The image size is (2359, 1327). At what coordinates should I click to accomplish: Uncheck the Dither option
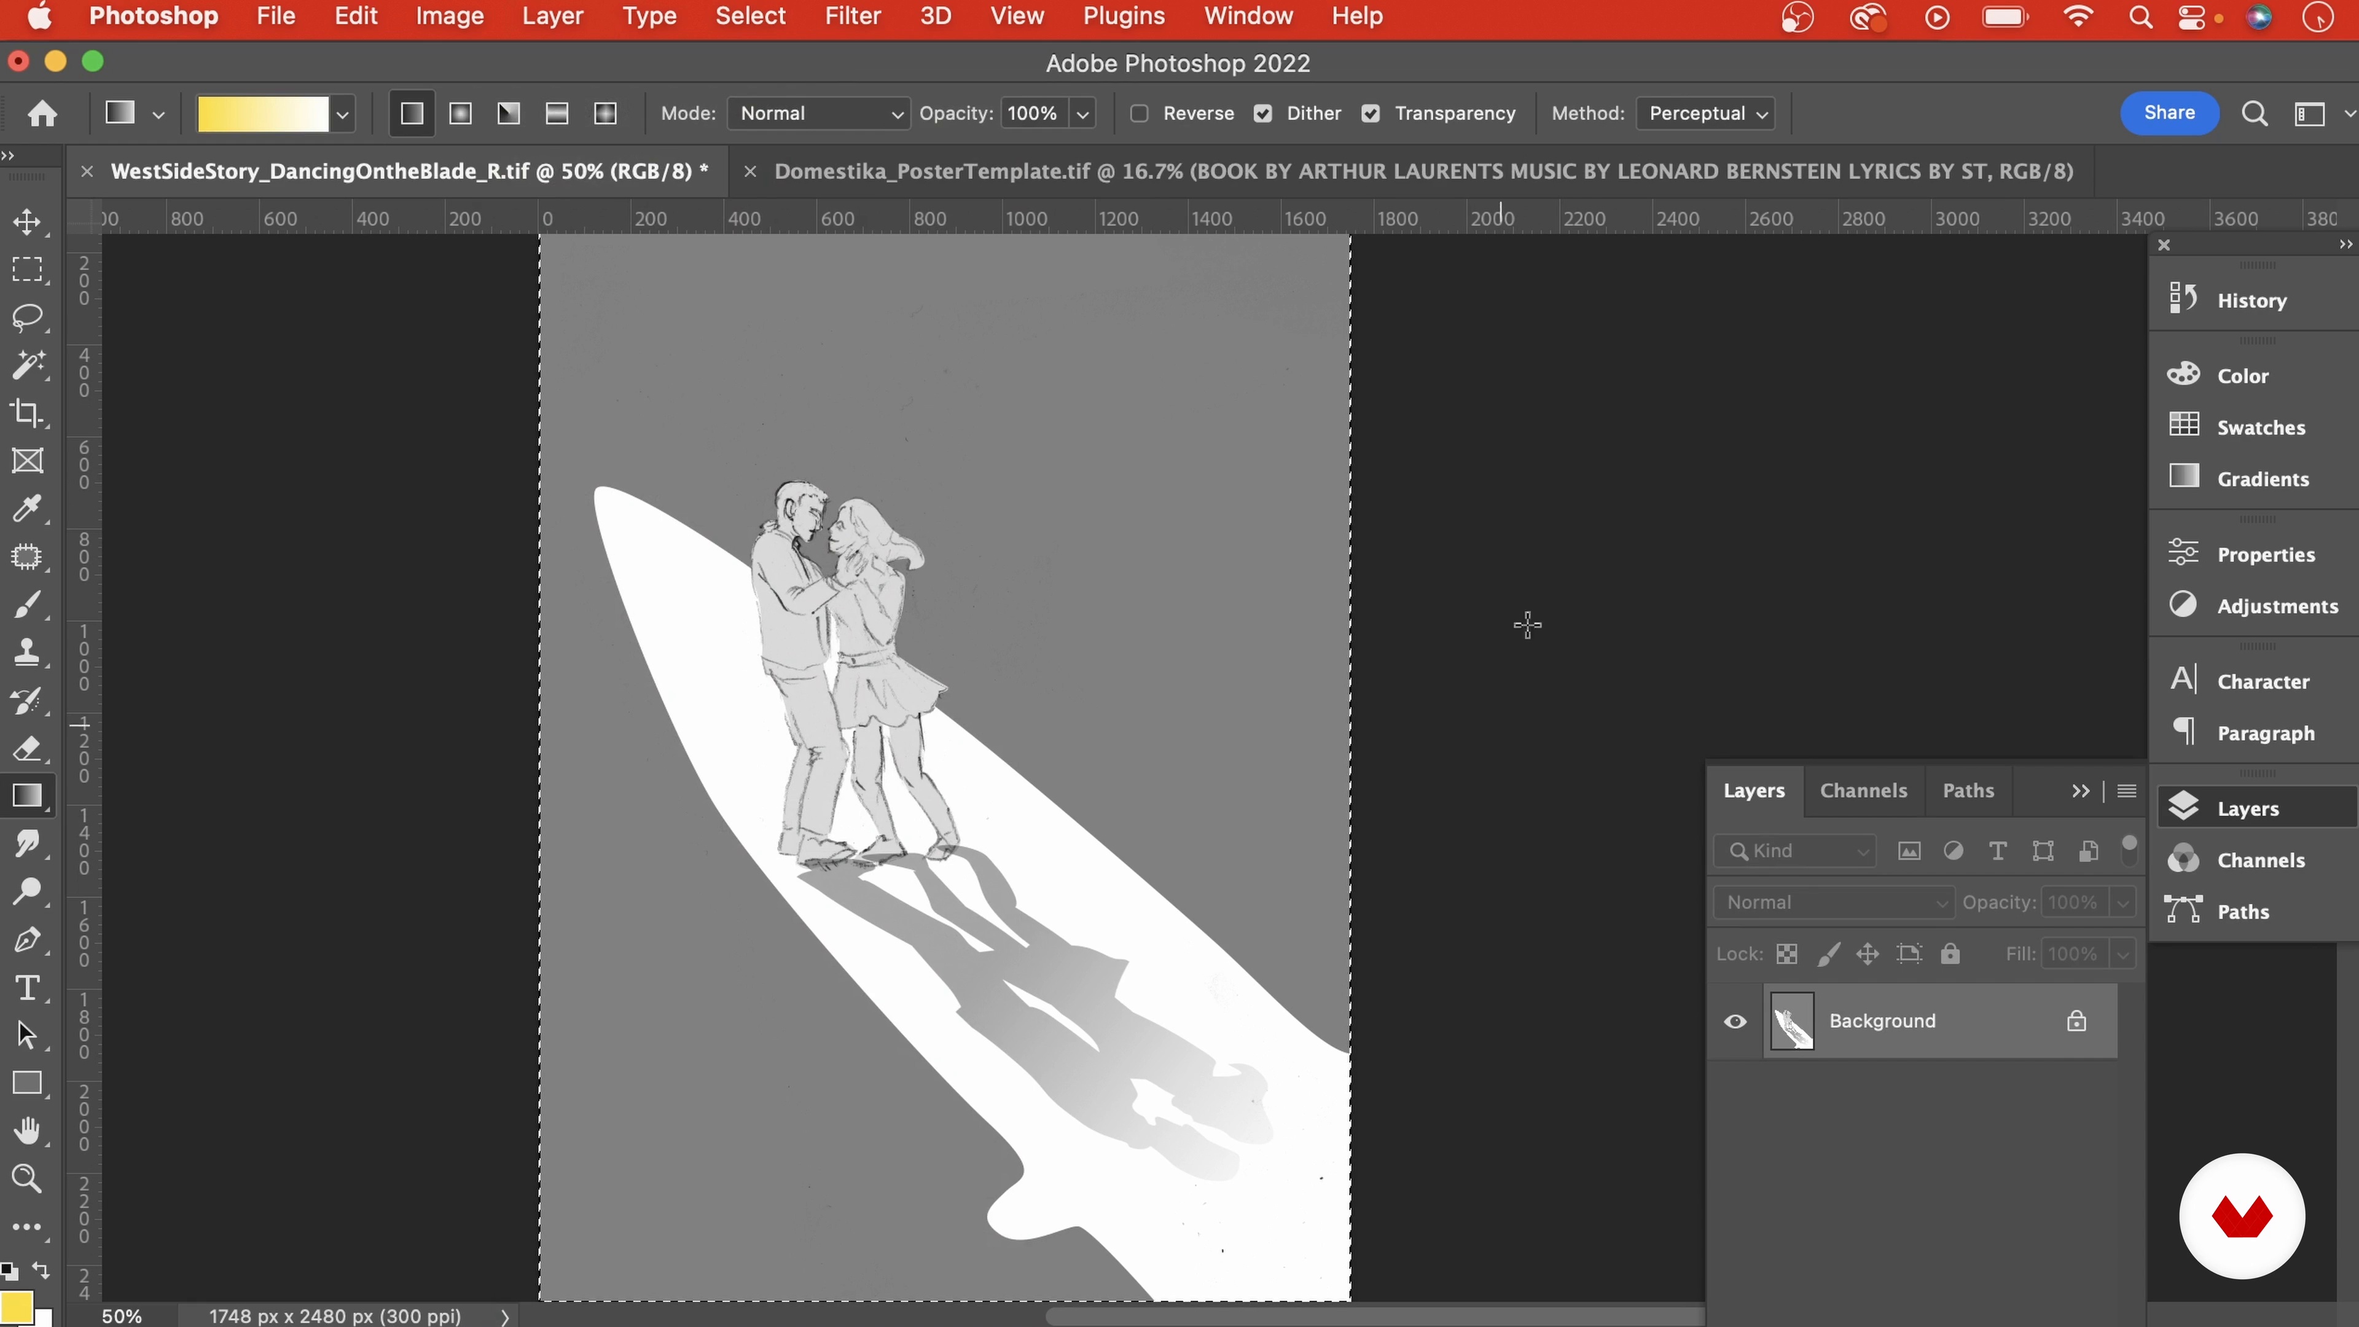tap(1263, 114)
